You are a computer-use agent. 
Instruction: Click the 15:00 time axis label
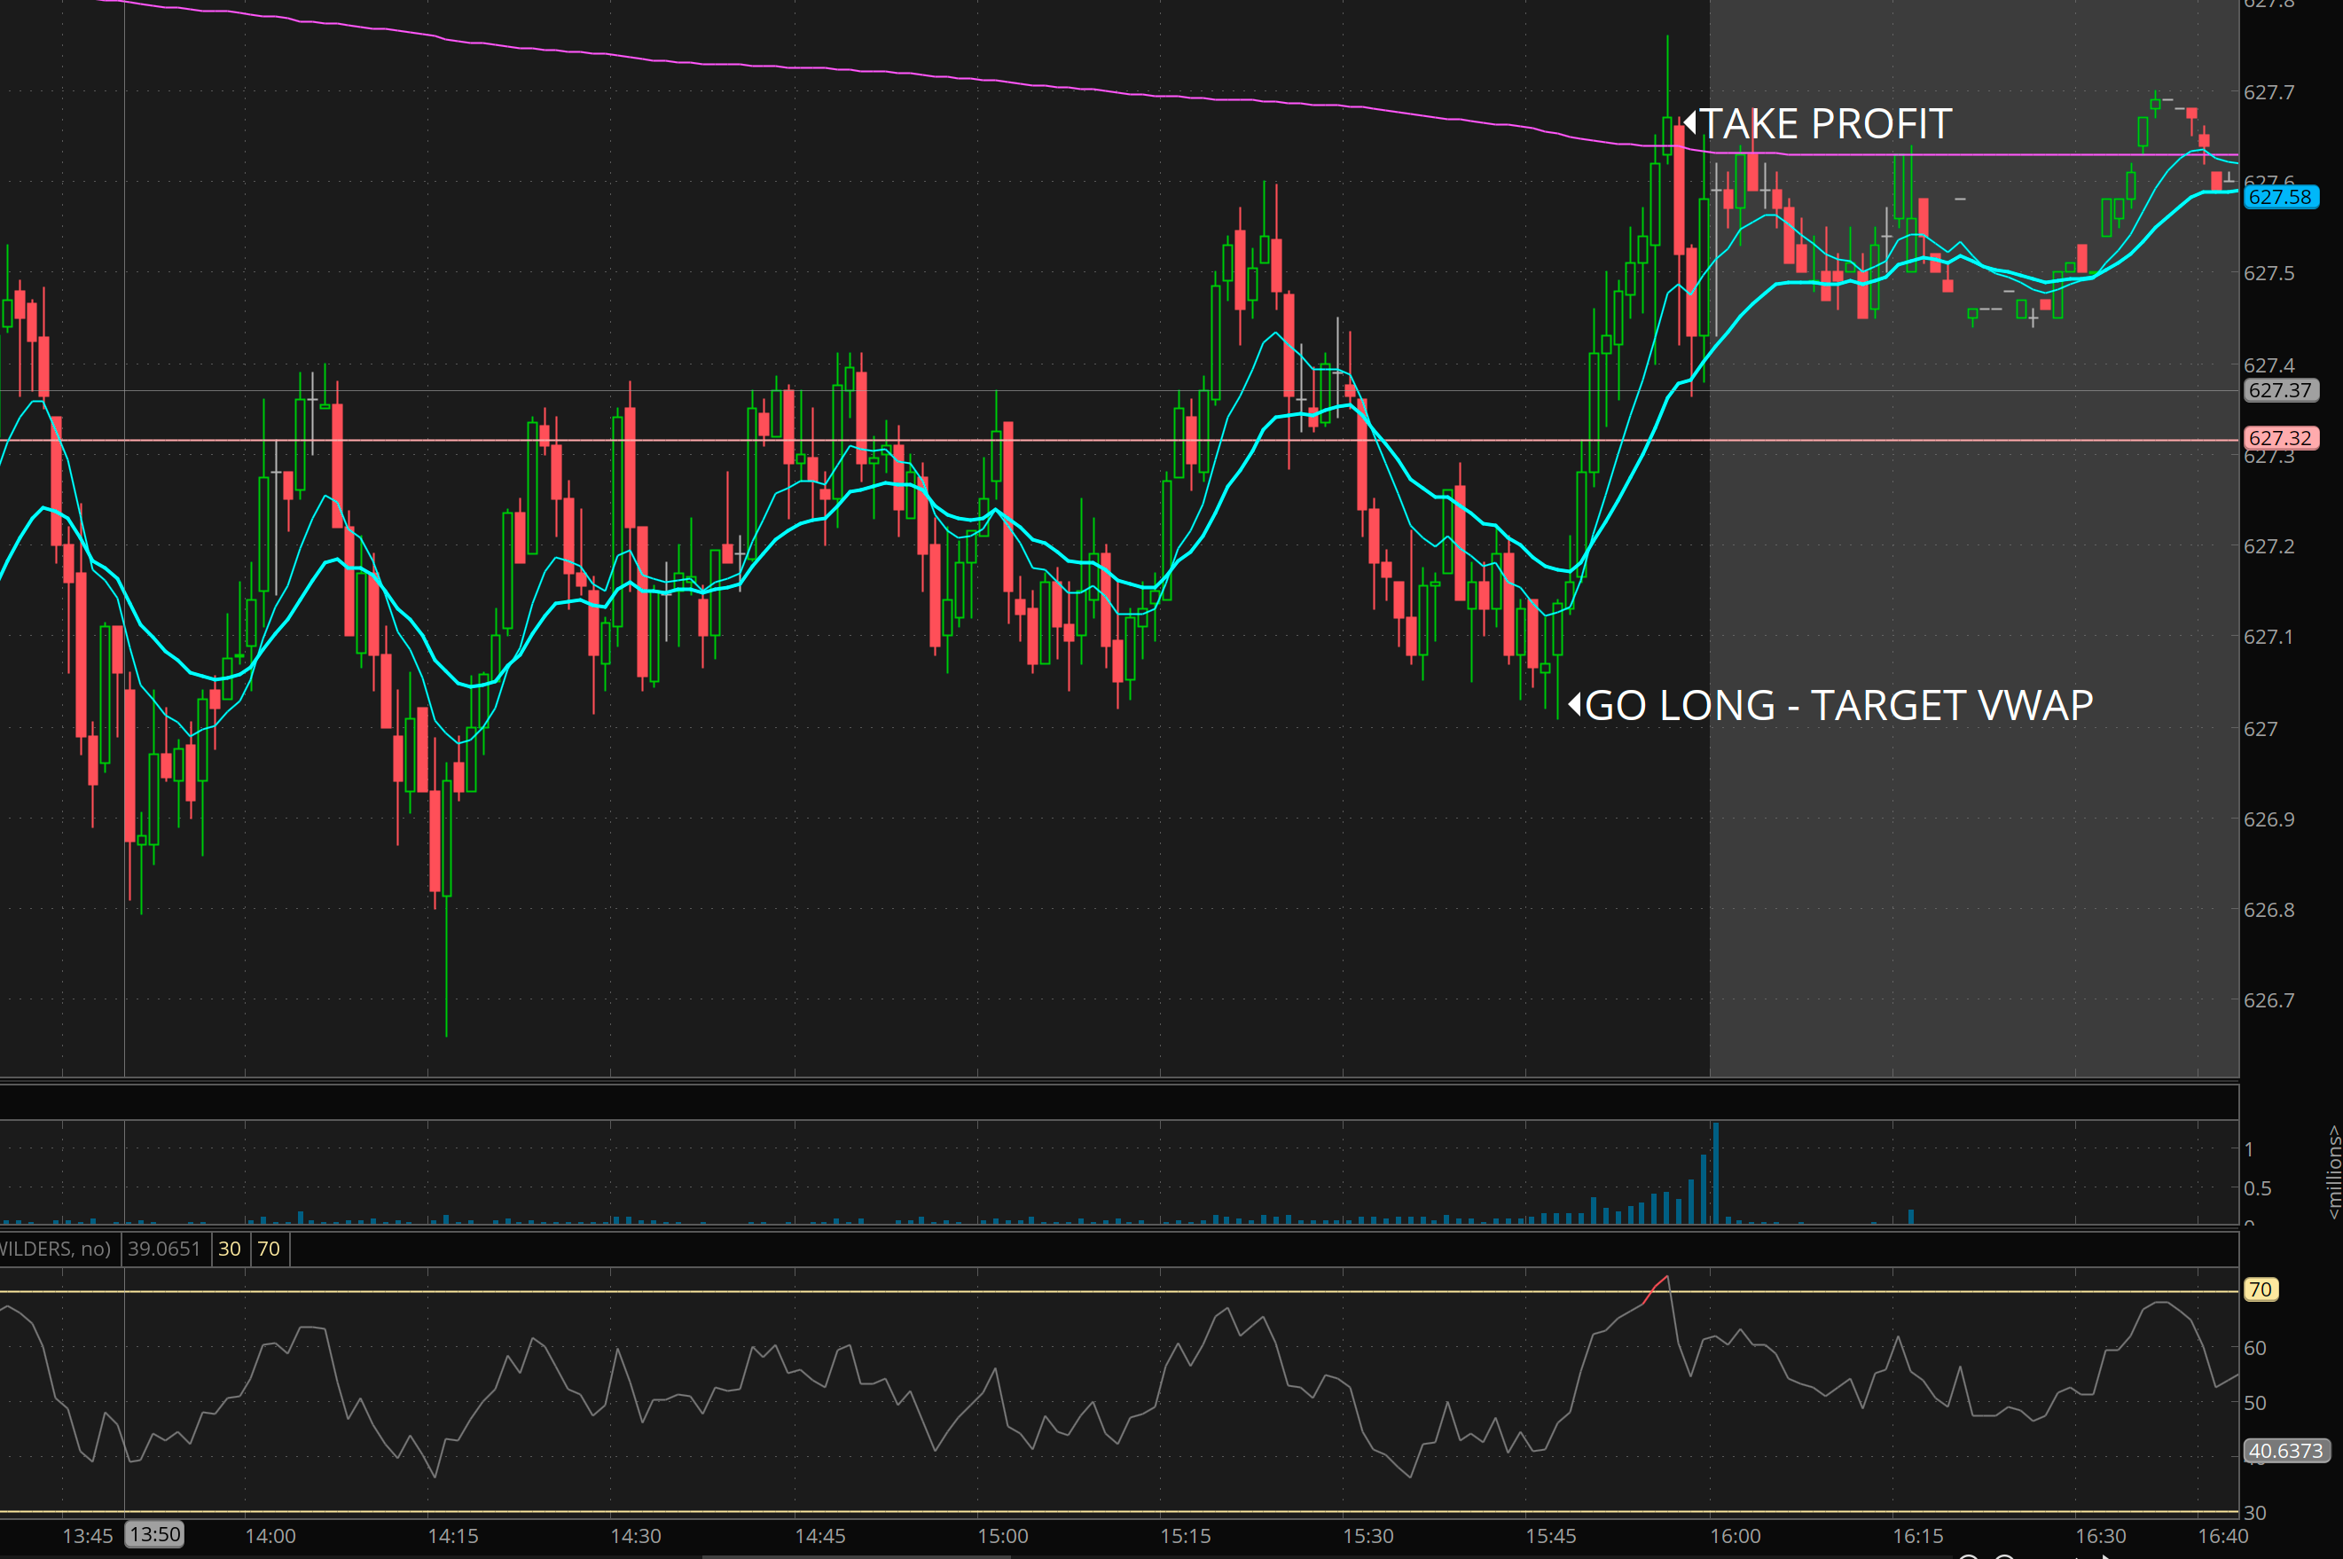(1002, 1536)
